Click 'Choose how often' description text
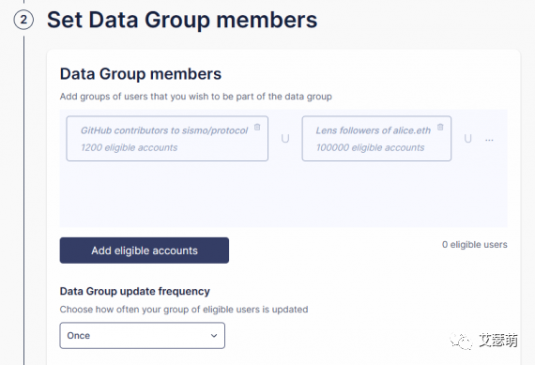 point(184,310)
